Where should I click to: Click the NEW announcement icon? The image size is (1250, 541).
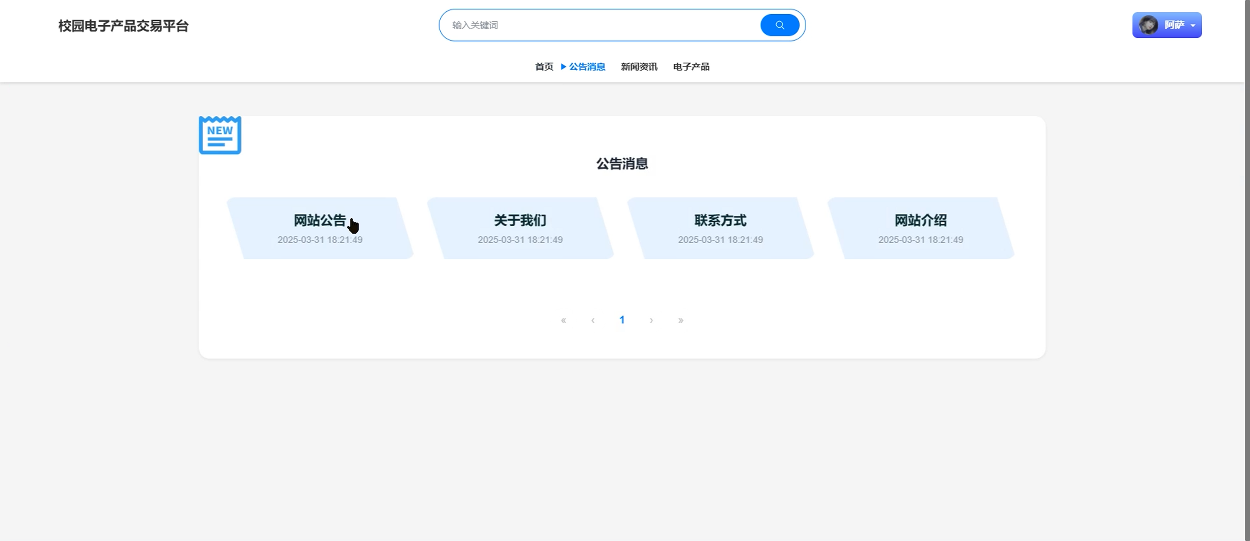220,135
